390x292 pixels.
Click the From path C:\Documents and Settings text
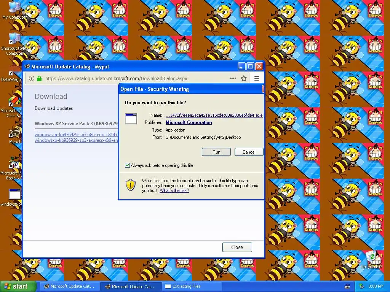(203, 137)
